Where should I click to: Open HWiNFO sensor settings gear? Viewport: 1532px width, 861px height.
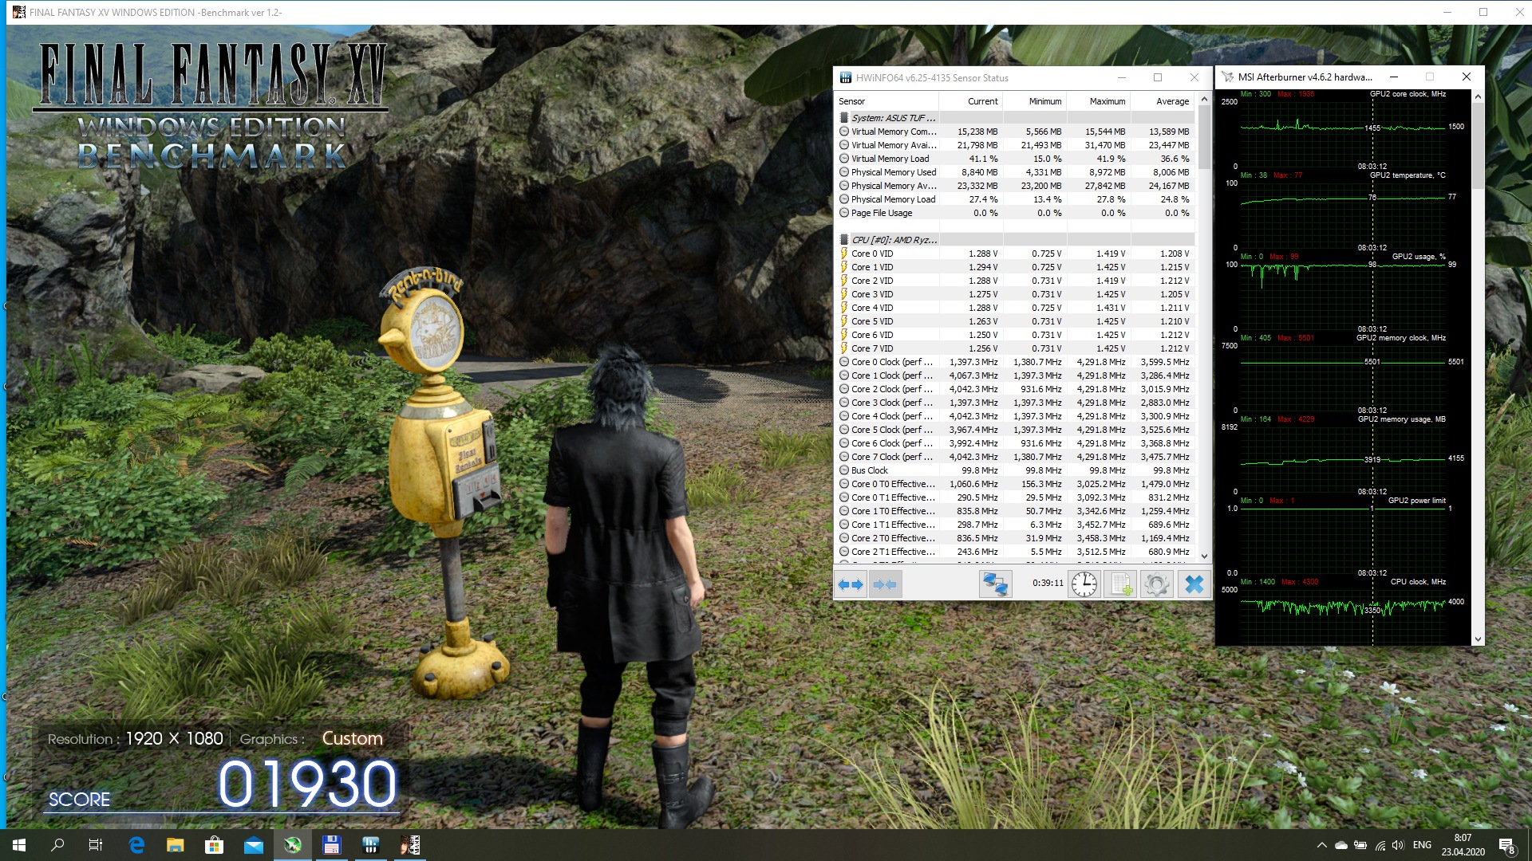click(1156, 584)
